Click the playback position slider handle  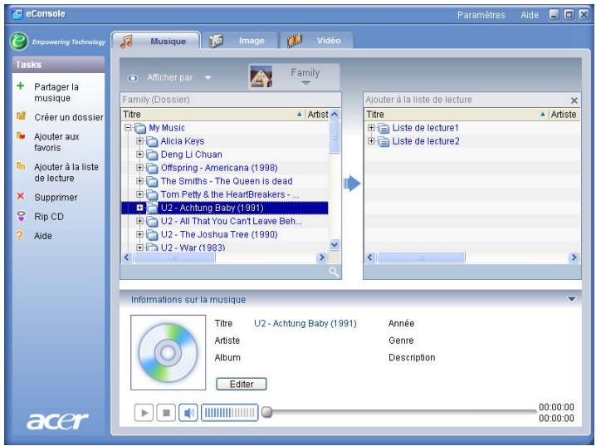coord(267,412)
